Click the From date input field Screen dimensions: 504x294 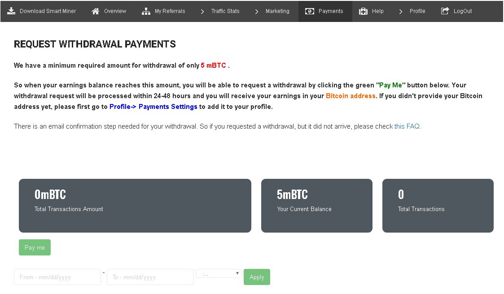[x=57, y=277]
